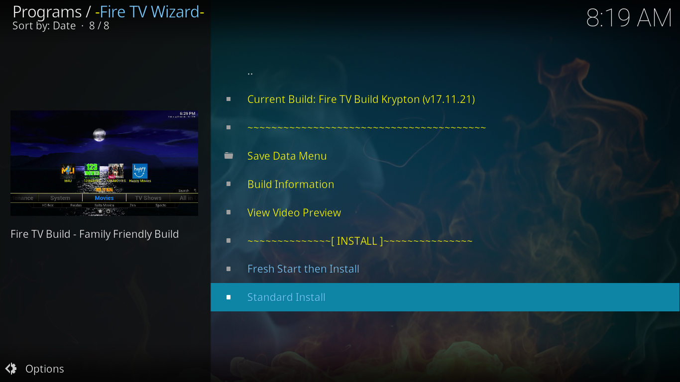Image resolution: width=680 pixels, height=382 pixels.
Task: Select Current Build: Fire TV Build Krypton entry
Action: tap(445, 99)
